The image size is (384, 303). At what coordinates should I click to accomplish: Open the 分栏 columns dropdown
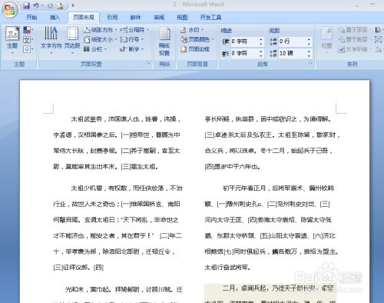[95, 49]
